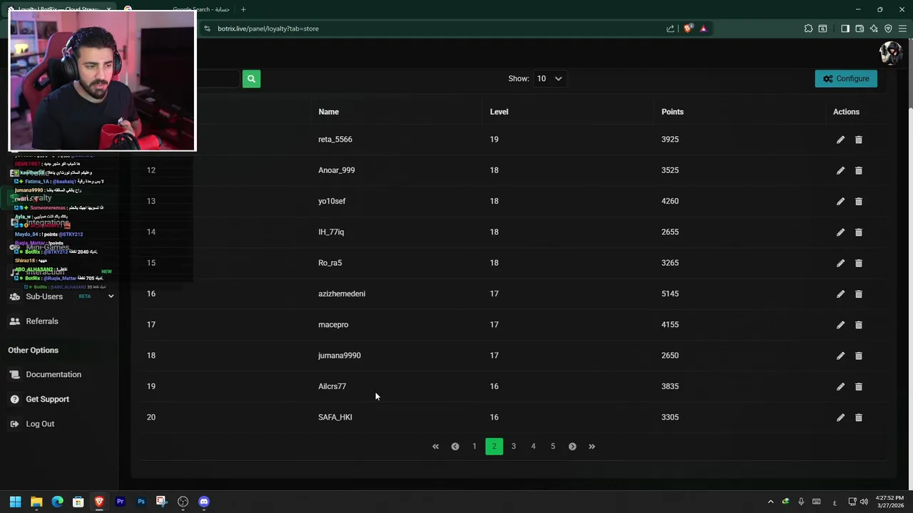Click the Level column header
The height and width of the screenshot is (513, 913).
[x=499, y=112]
